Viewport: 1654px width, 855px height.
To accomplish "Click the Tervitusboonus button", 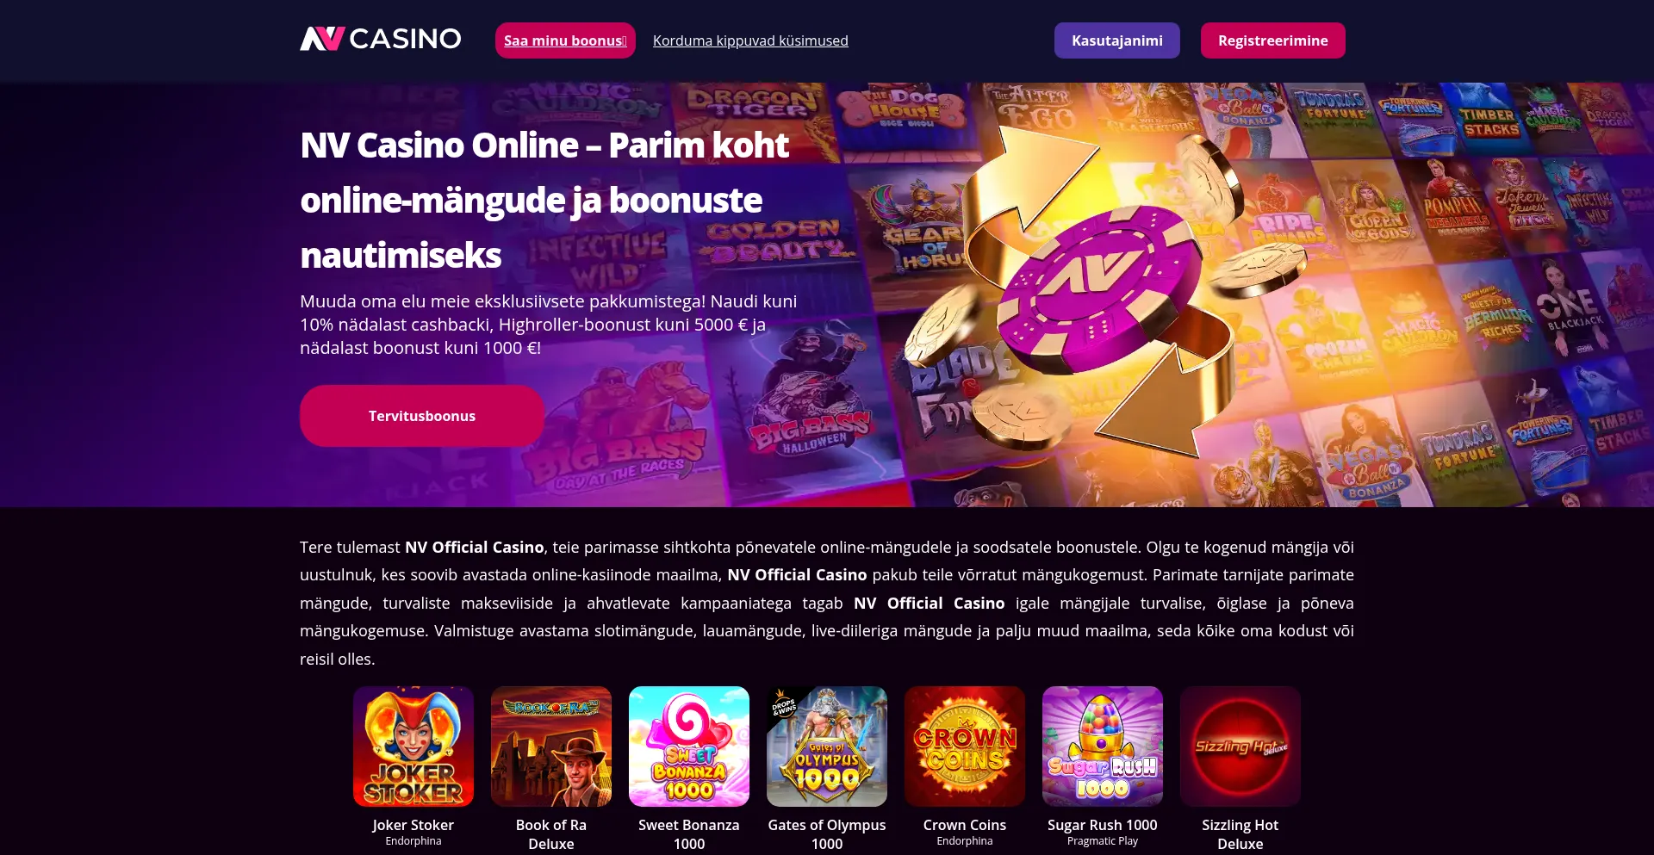I will tap(422, 416).
